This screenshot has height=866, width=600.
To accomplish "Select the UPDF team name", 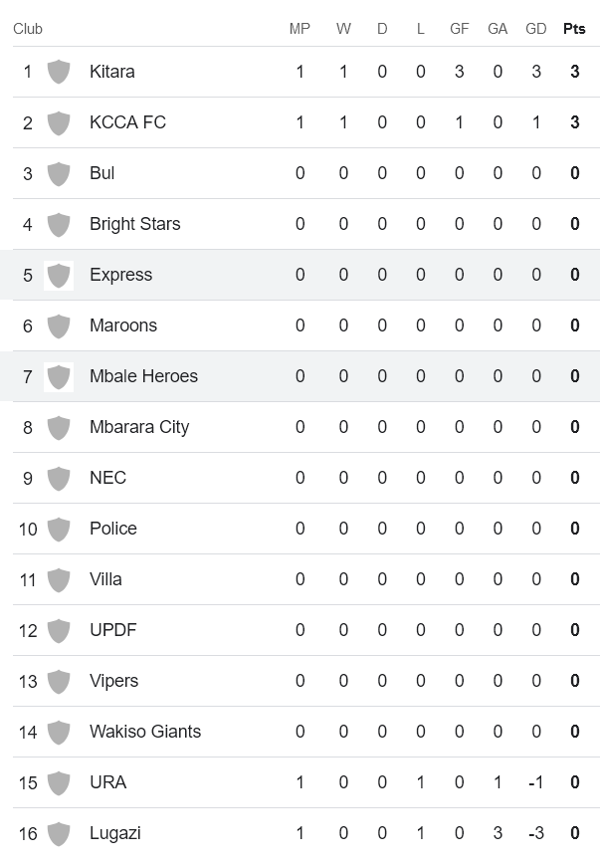I will point(112,630).
